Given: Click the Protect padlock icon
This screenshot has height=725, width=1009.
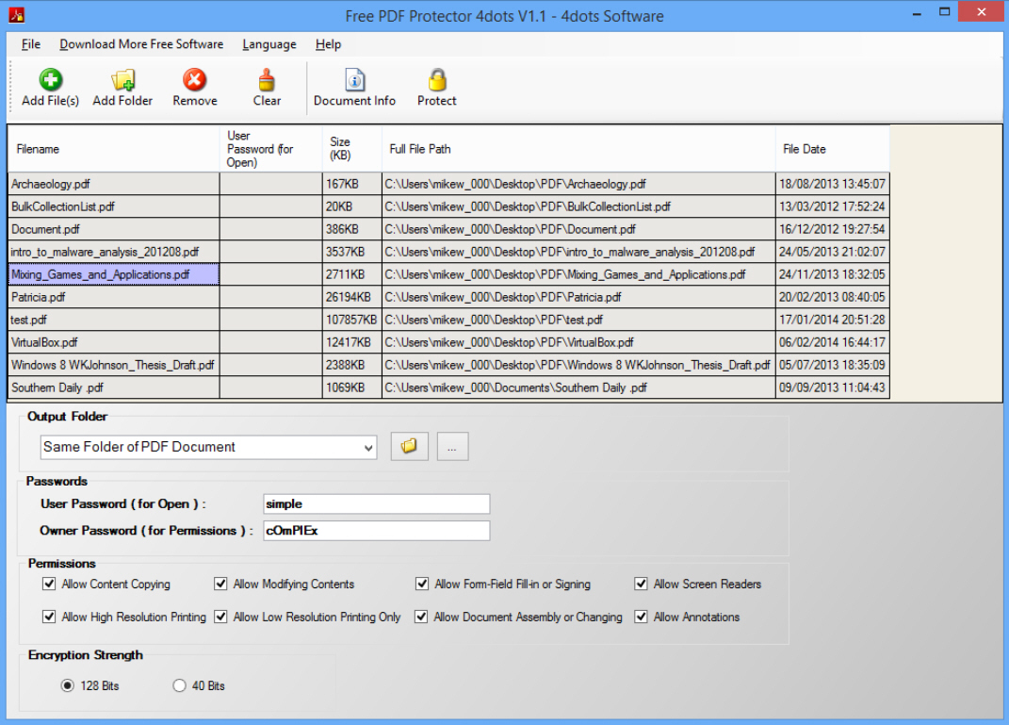Looking at the screenshot, I should point(437,80).
